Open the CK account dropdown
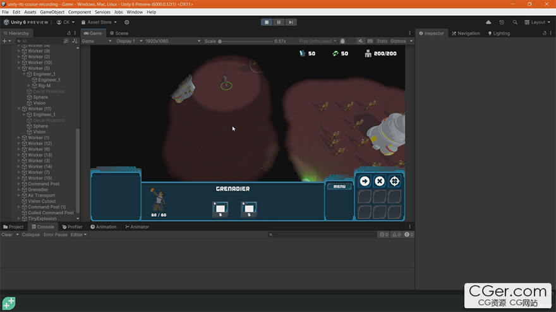Screen dimensions: 556x312 click(x=66, y=22)
